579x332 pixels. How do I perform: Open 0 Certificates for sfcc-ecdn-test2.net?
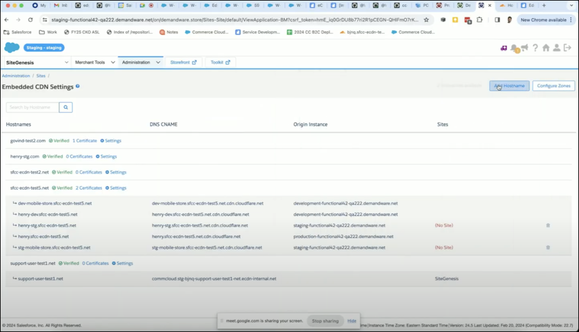click(x=89, y=172)
